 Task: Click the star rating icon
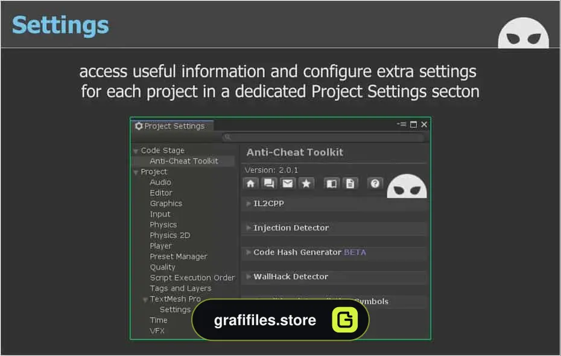pyautogui.click(x=306, y=183)
